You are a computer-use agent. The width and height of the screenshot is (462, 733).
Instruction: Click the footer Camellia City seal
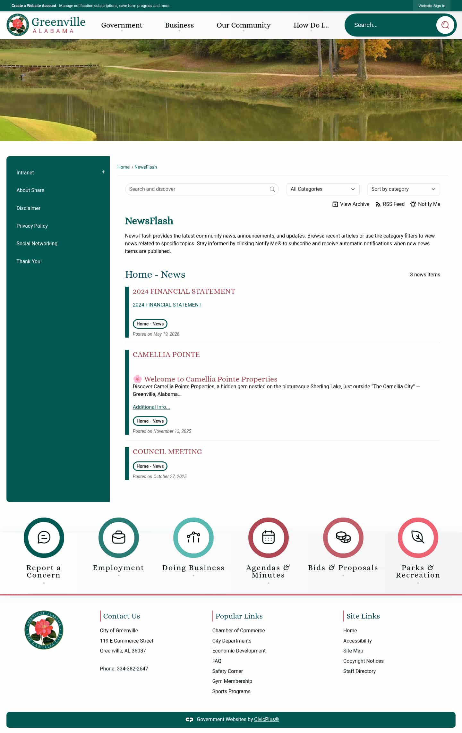point(44,630)
